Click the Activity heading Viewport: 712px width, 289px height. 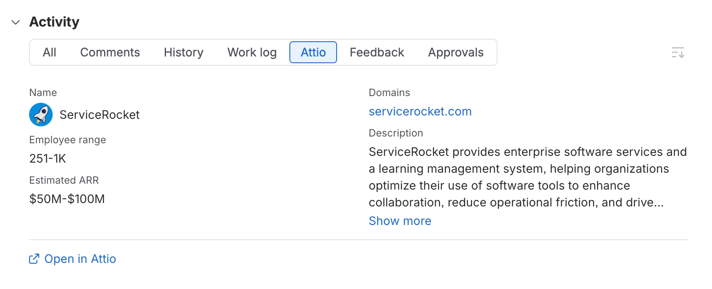(x=54, y=22)
